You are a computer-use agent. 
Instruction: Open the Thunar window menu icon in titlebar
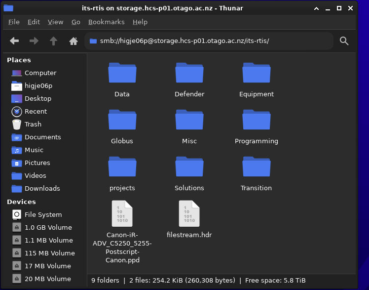[x=8, y=8]
